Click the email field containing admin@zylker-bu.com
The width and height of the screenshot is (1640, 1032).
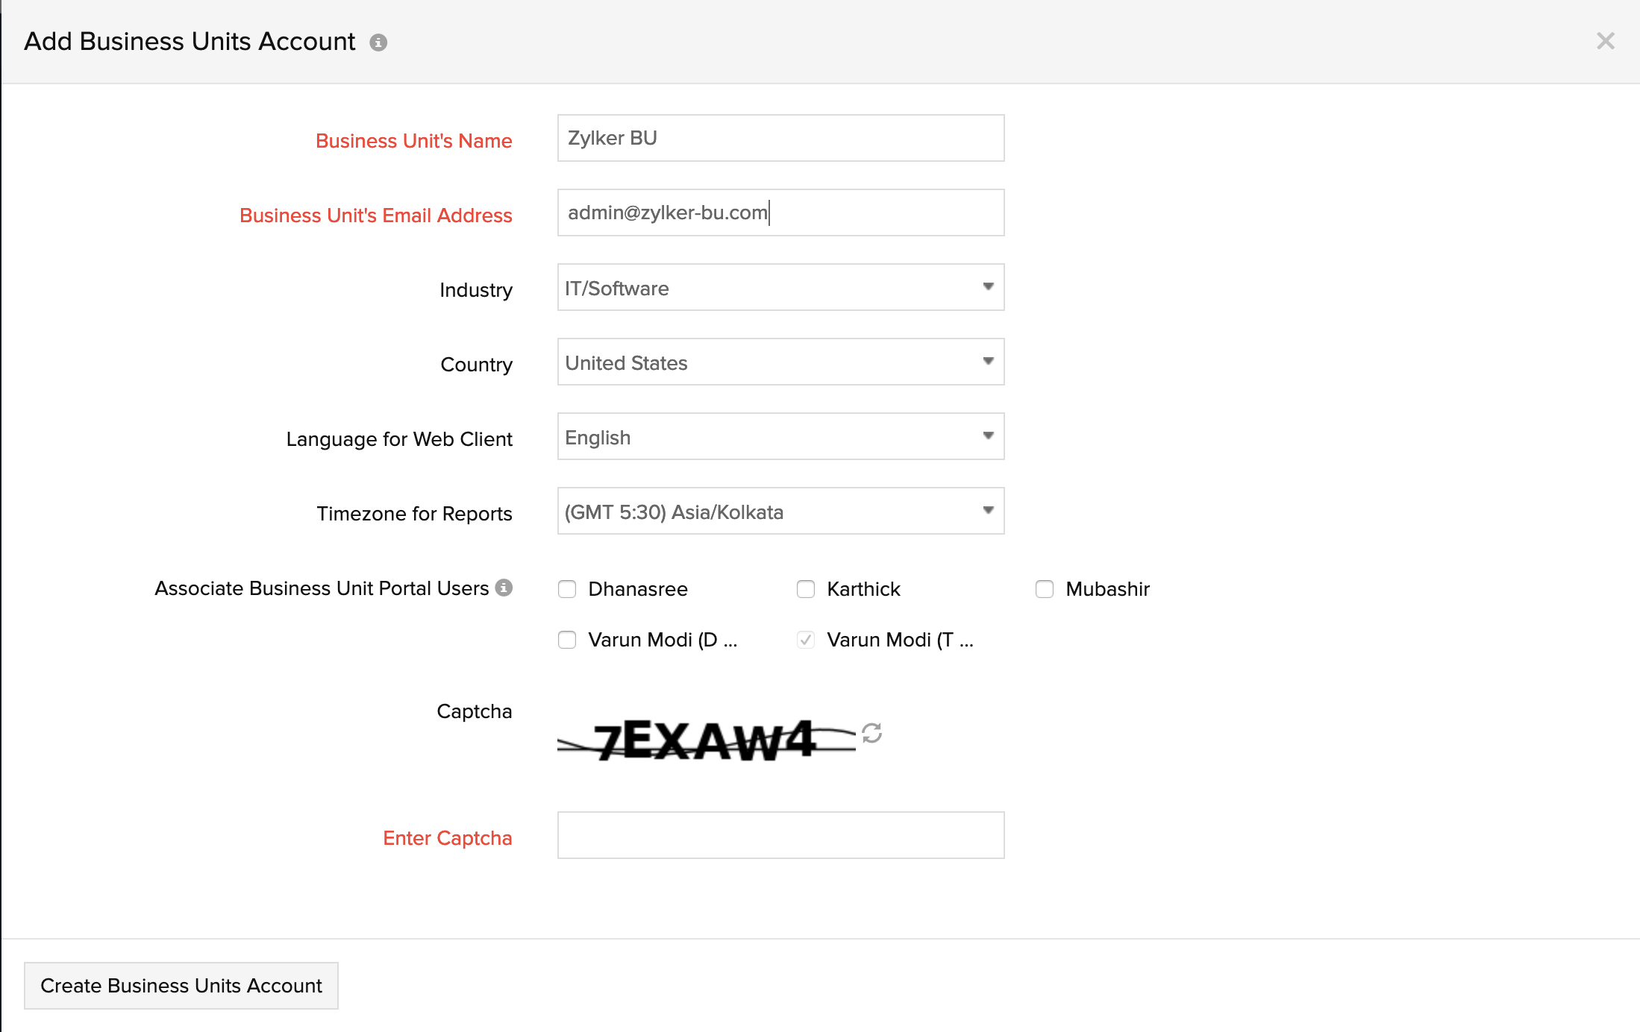click(x=780, y=213)
